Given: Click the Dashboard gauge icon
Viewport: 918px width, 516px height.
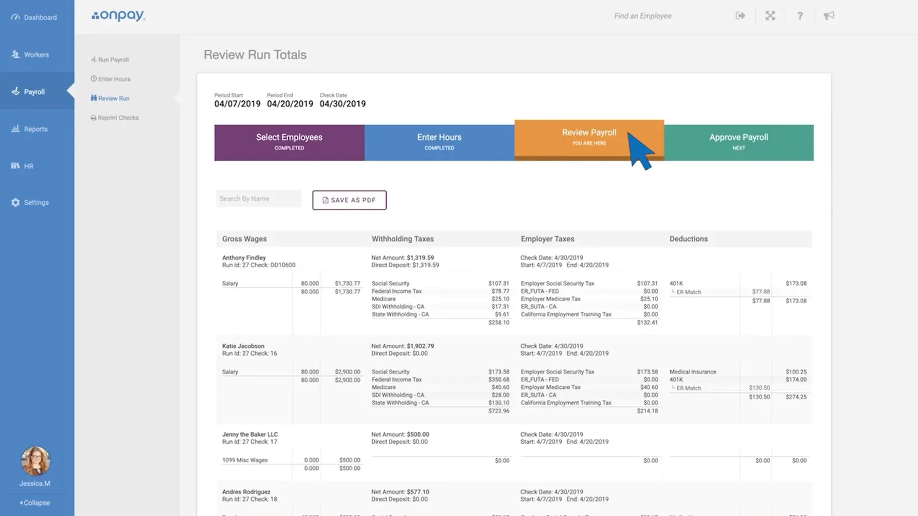Looking at the screenshot, I should click(x=16, y=17).
